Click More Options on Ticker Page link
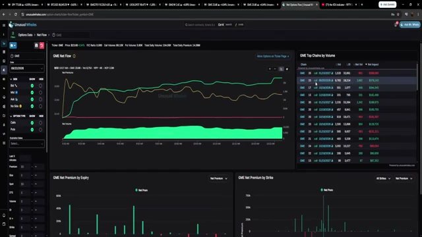The width and height of the screenshot is (422, 237). click(x=273, y=57)
